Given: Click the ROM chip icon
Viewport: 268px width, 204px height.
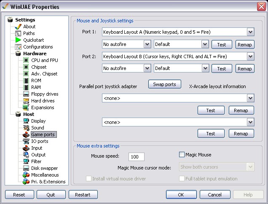Looking at the screenshot, I should (x=26, y=81).
